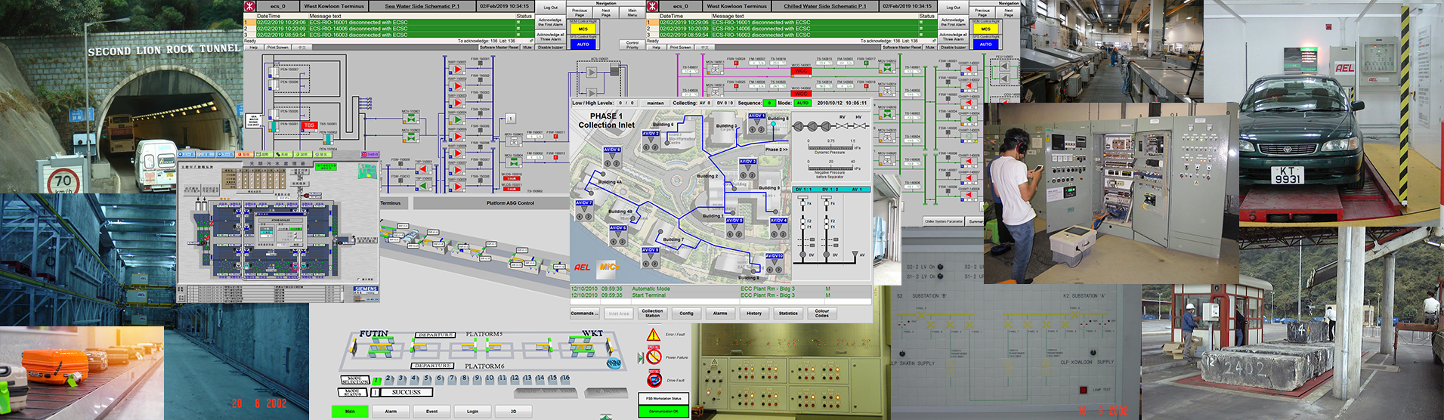Pick the AV/DV 8 valve icon
Image resolution: width=1444 pixels, height=420 pixels.
click(x=612, y=158)
